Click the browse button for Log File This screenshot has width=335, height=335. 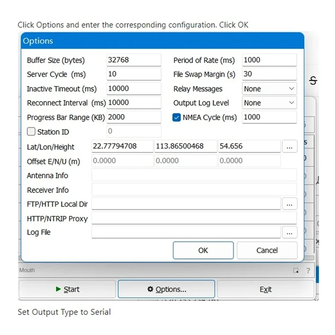click(x=290, y=232)
